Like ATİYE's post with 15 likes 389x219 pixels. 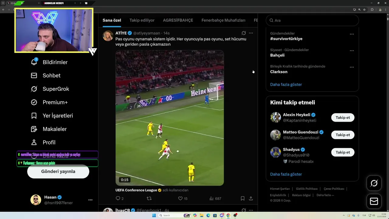(x=180, y=198)
